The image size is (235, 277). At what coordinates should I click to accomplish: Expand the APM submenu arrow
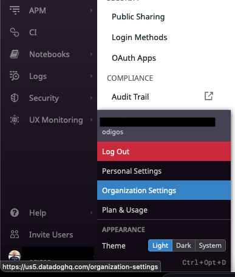(92, 10)
